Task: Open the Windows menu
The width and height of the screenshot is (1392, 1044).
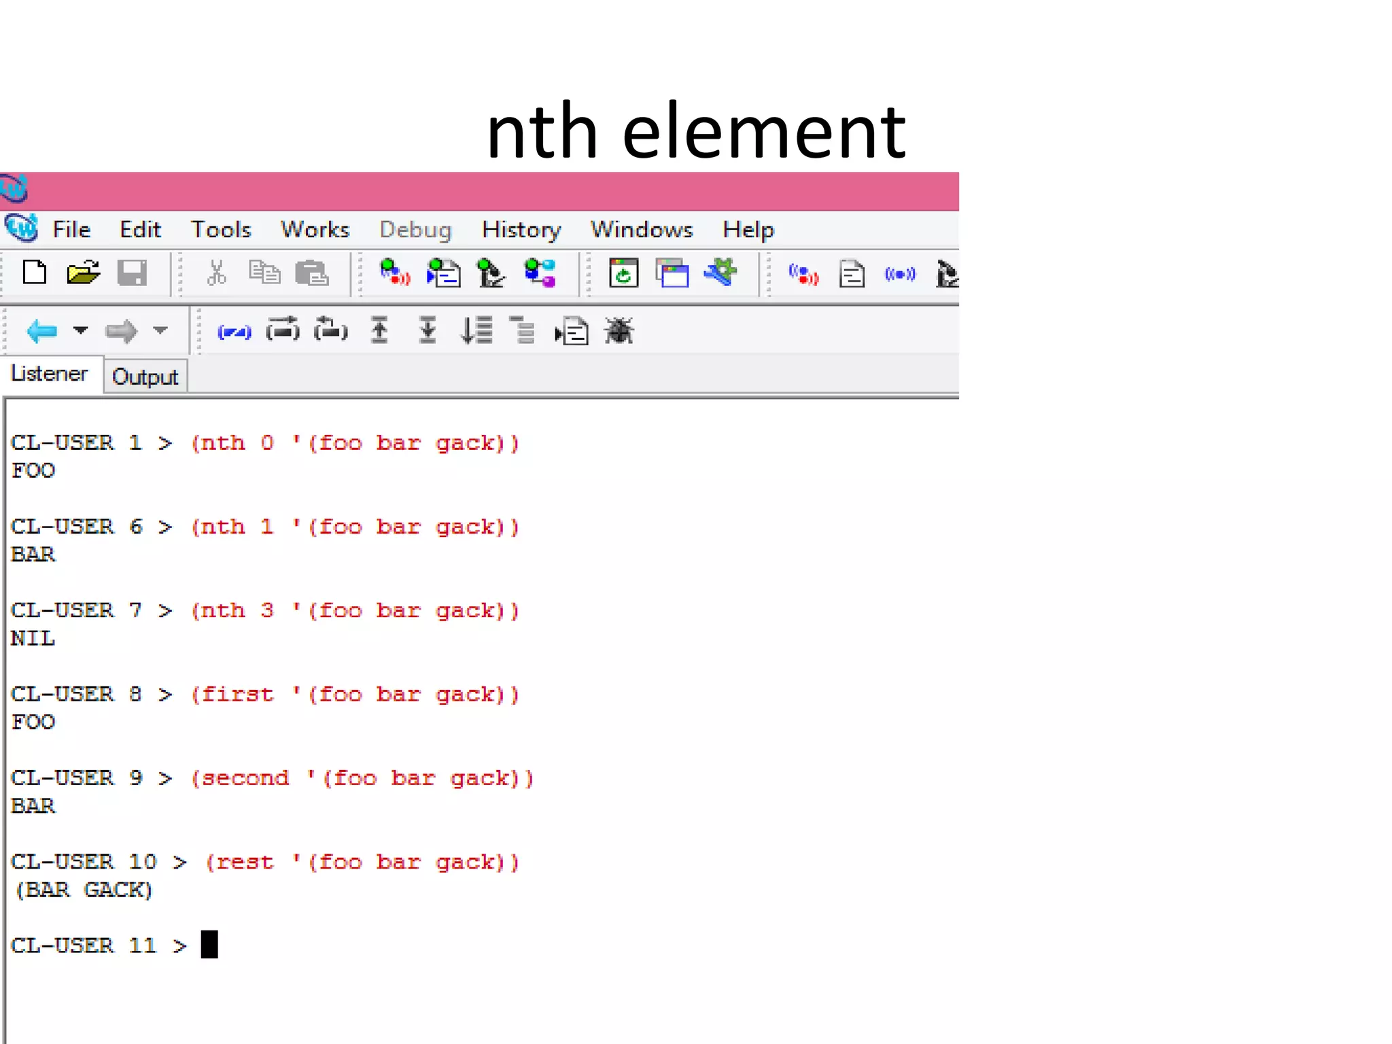Action: pyautogui.click(x=642, y=230)
